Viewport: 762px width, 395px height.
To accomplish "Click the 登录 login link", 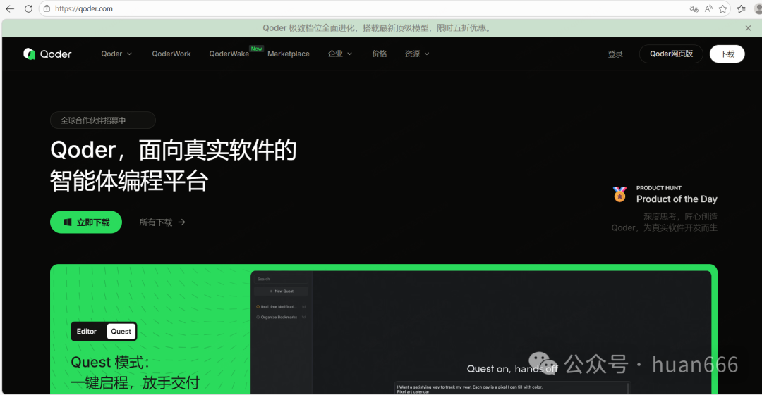I will [615, 54].
